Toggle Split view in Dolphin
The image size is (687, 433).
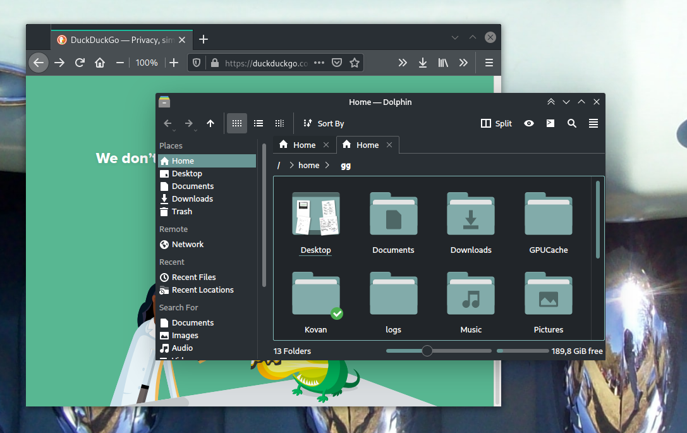[496, 124]
